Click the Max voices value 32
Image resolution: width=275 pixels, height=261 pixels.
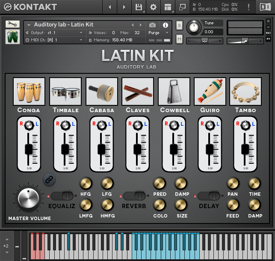[x=137, y=33]
